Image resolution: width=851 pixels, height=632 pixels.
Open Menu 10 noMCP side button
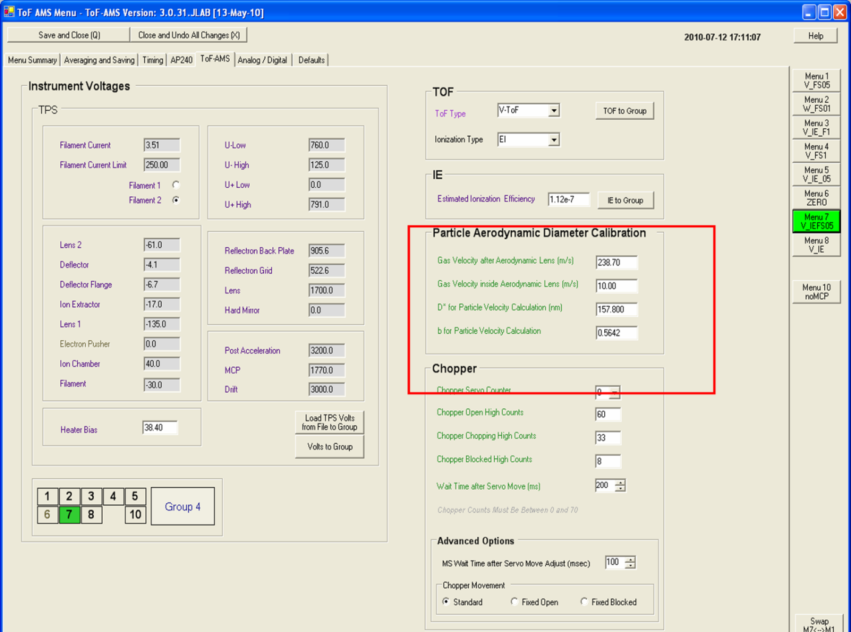816,292
